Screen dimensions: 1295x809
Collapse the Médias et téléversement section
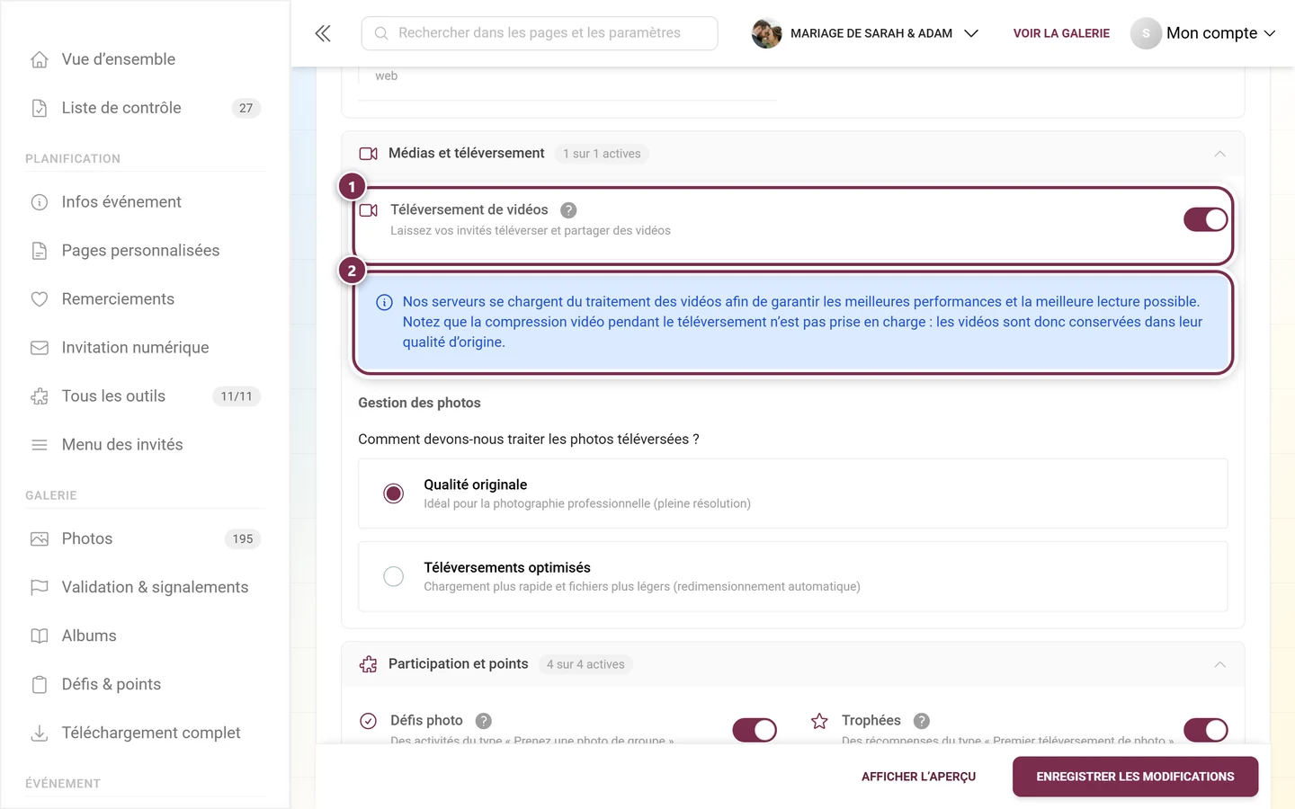(x=1219, y=154)
